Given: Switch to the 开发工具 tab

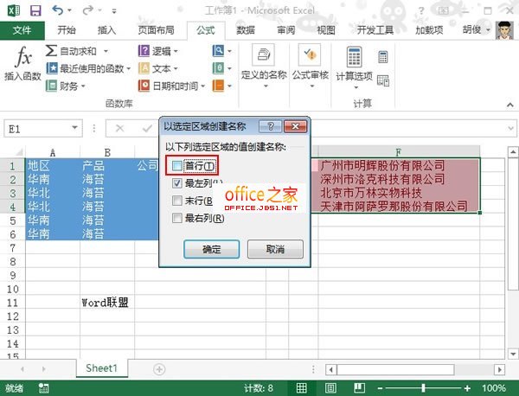Looking at the screenshot, I should click(x=375, y=30).
